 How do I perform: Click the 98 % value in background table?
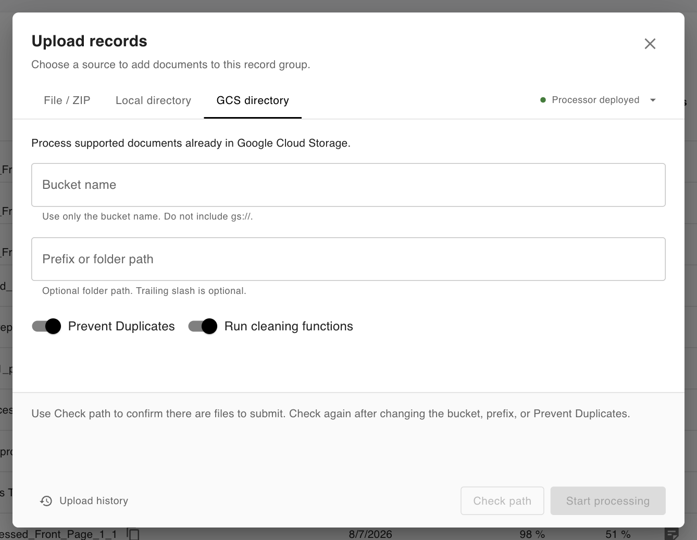point(532,534)
